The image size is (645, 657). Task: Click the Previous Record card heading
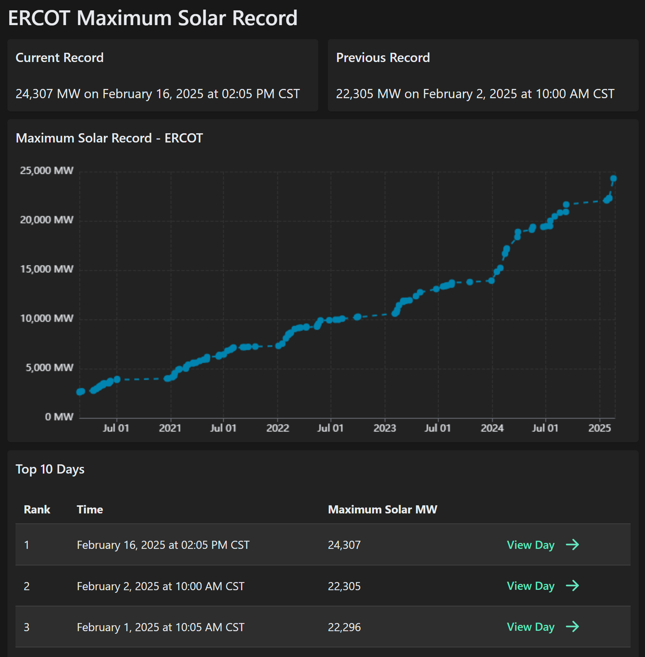(383, 58)
